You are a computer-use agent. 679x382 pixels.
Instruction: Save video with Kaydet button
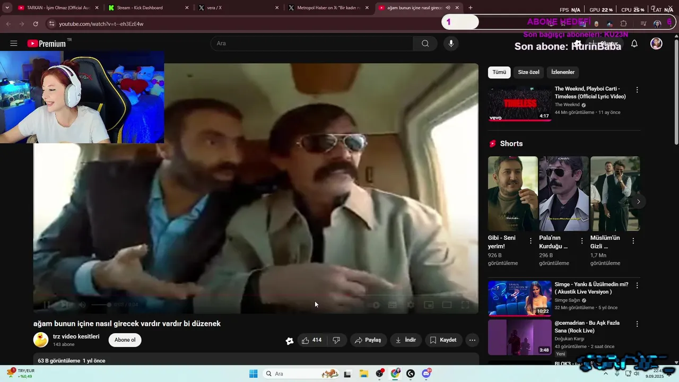tap(443, 340)
